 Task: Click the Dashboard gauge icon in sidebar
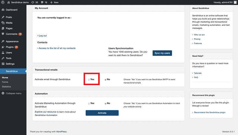tap(3, 10)
